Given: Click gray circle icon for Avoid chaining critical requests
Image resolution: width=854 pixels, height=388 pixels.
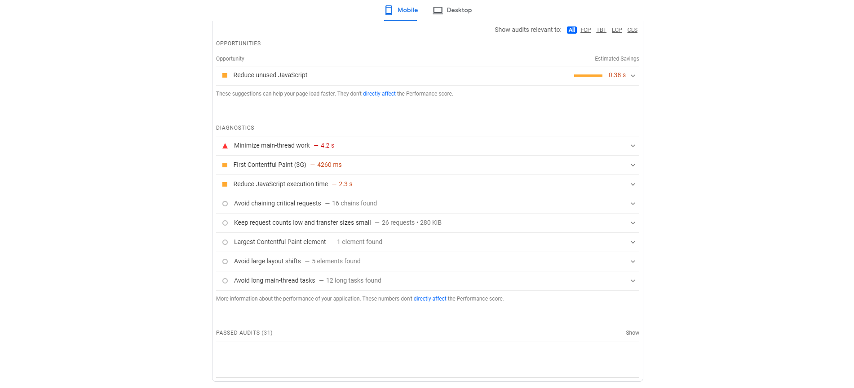Looking at the screenshot, I should (225, 204).
